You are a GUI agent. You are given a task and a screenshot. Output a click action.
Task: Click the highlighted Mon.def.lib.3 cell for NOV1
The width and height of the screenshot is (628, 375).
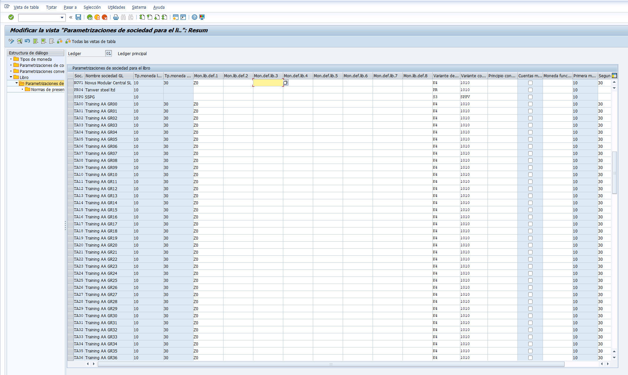pyautogui.click(x=268, y=83)
